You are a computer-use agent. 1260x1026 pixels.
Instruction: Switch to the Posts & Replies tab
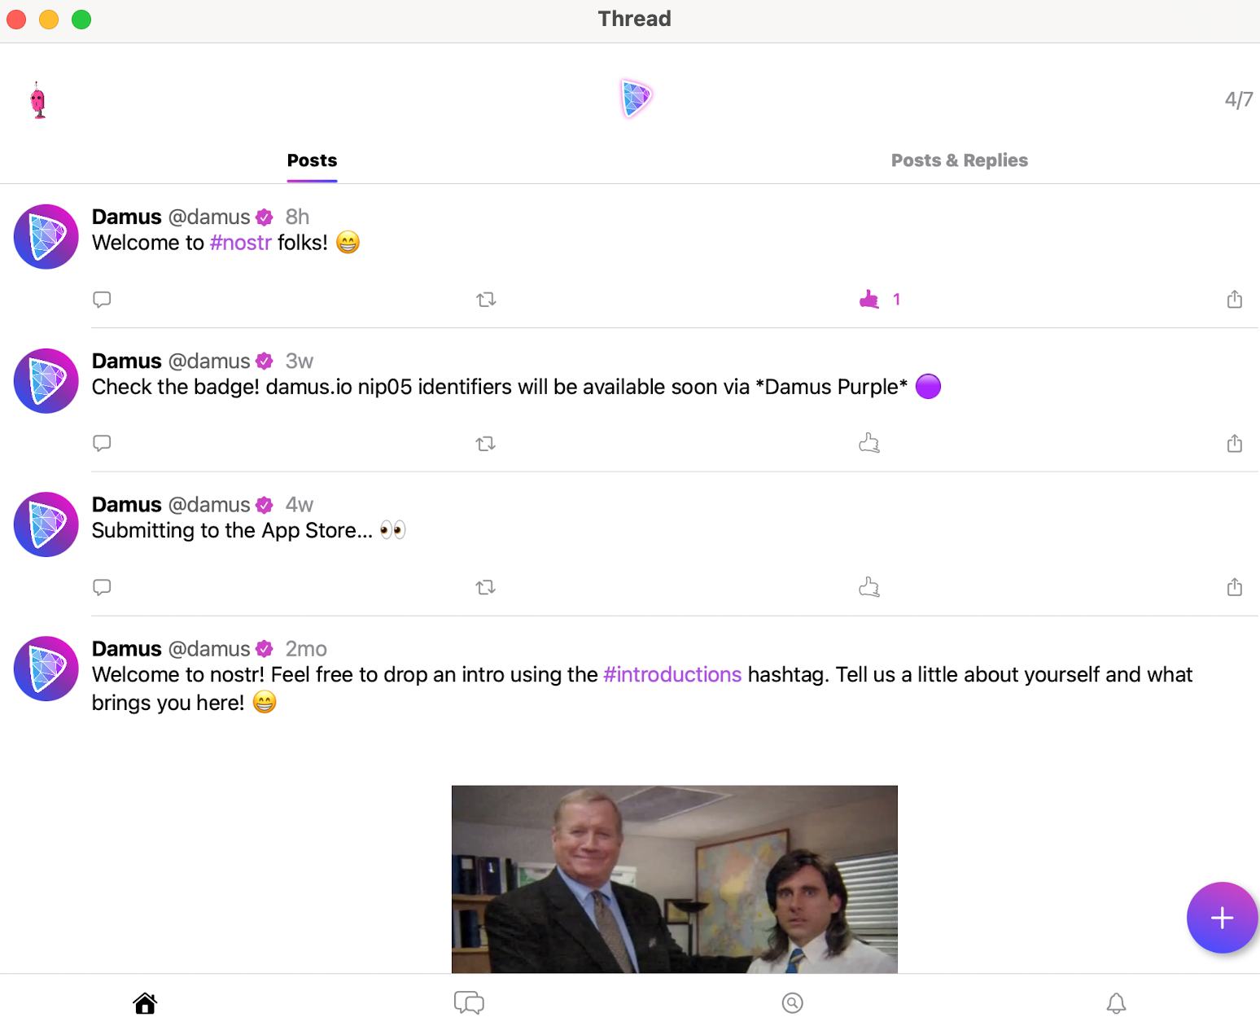959,160
